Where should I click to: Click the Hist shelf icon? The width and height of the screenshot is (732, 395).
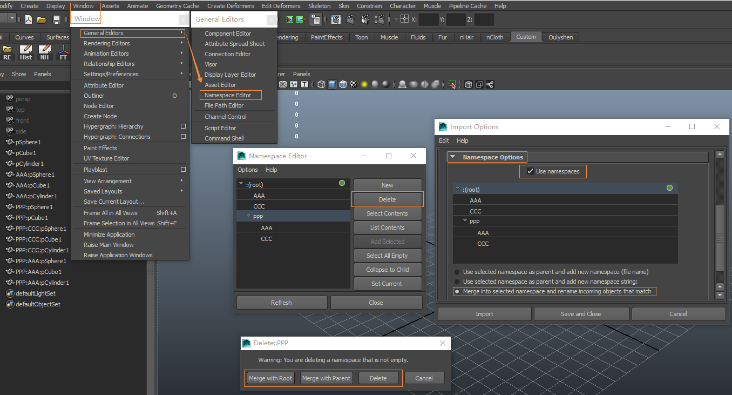pos(26,52)
